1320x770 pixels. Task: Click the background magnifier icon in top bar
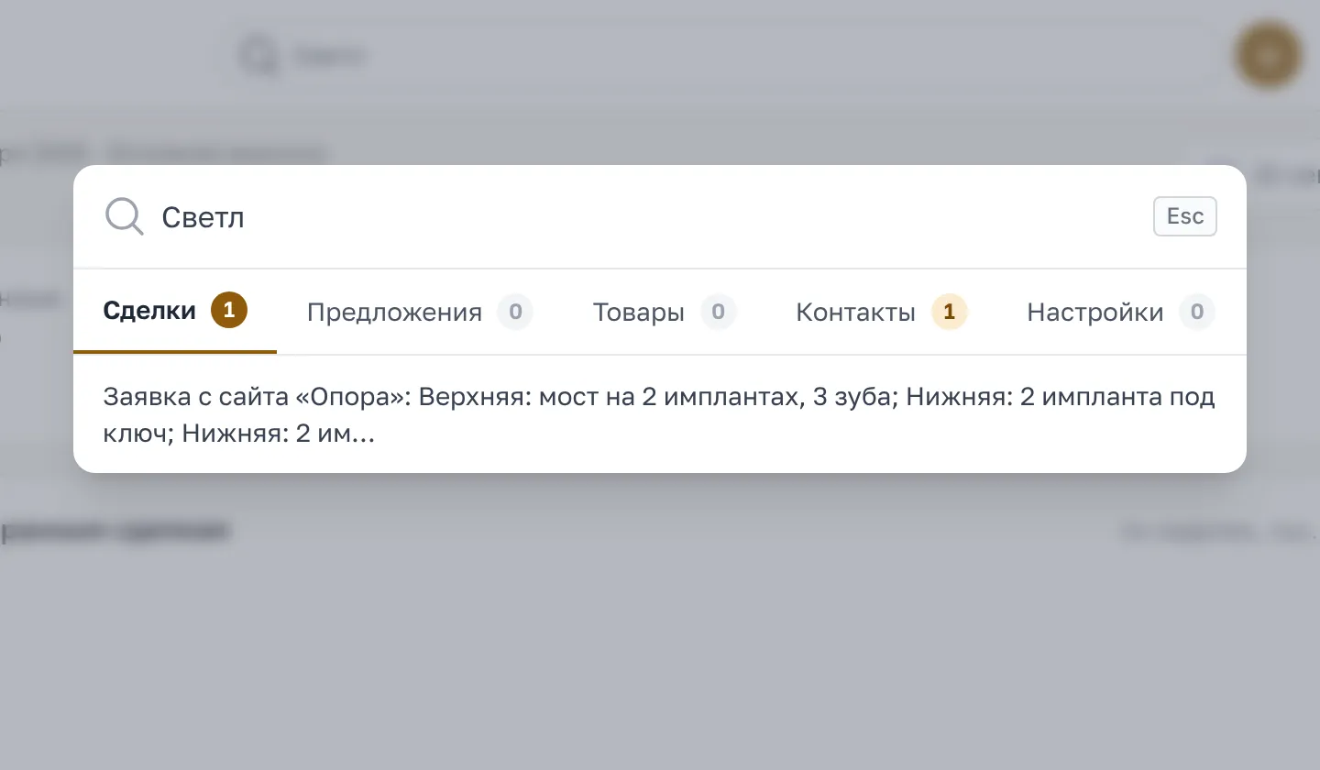pos(258,56)
